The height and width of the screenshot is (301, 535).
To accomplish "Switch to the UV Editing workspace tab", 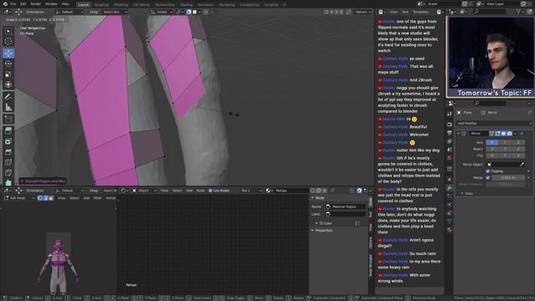I will (141, 5).
